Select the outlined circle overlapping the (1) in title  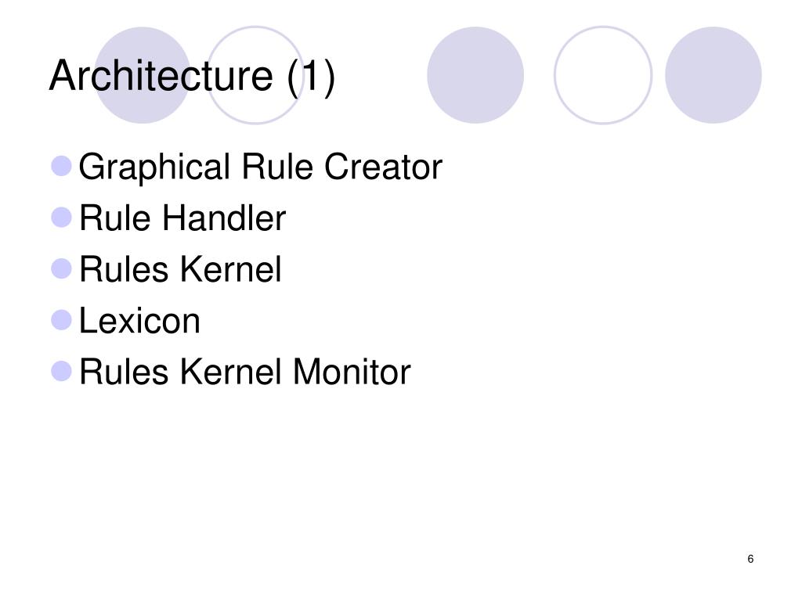point(255,75)
